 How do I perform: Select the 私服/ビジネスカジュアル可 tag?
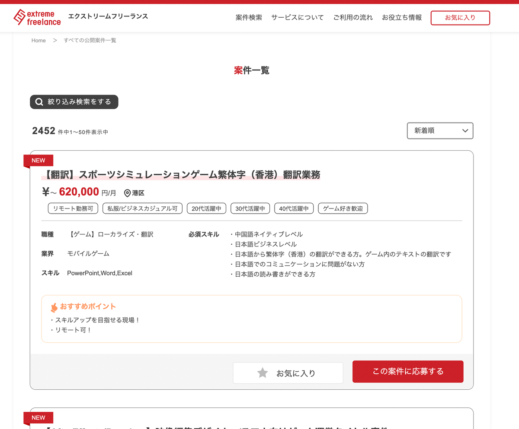click(143, 208)
